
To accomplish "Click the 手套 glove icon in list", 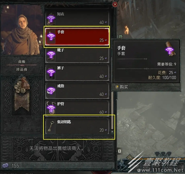I will (x=51, y=36).
